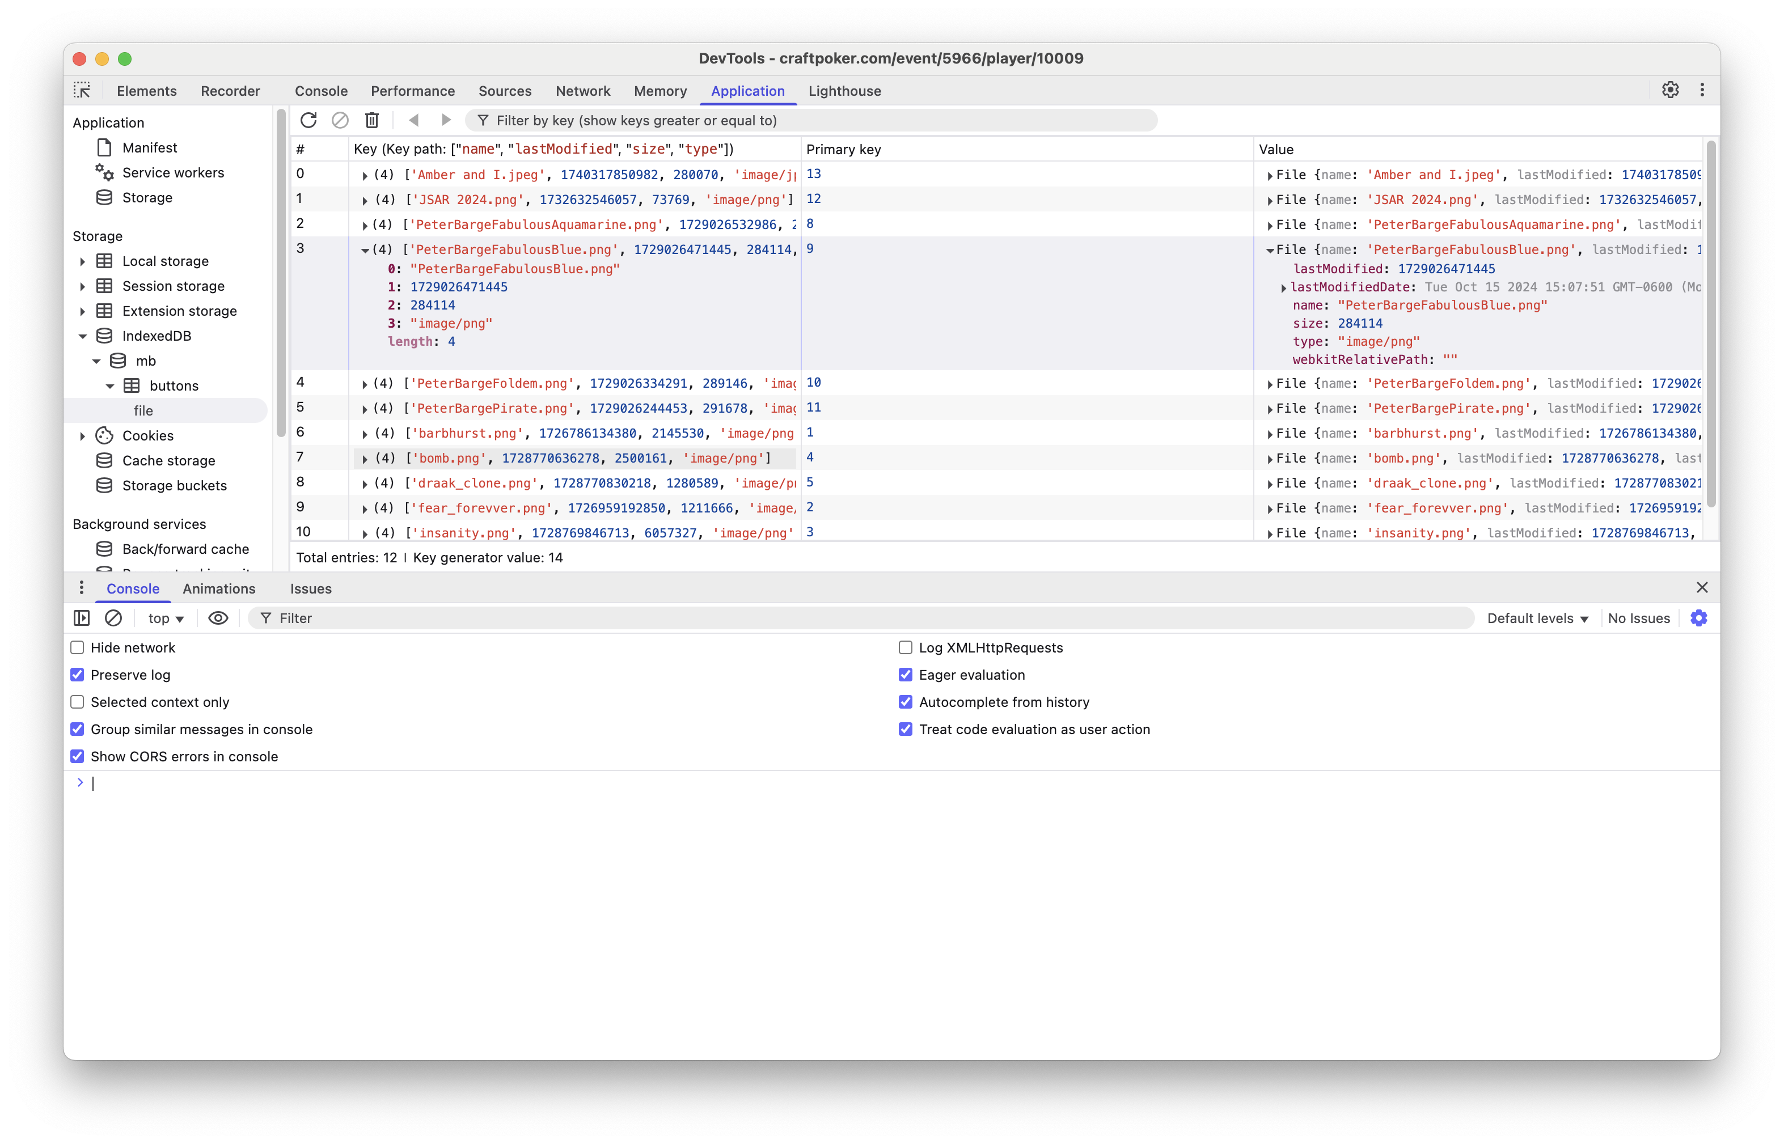1784x1144 pixels.
Task: Refresh the IndexedDB object store data
Action: tap(308, 120)
